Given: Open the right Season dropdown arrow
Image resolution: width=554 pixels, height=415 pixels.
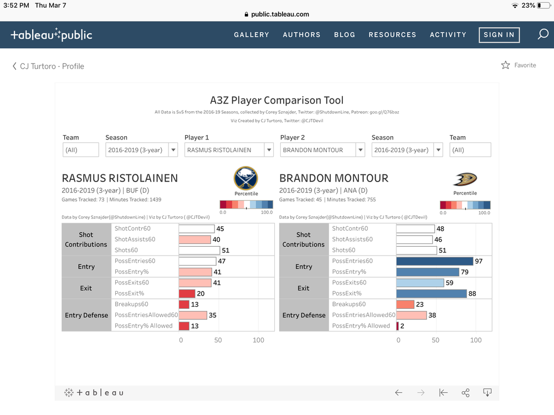Looking at the screenshot, I should coord(438,149).
